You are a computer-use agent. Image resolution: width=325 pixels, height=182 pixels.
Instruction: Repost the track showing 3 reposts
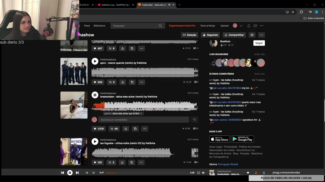pos(111,162)
